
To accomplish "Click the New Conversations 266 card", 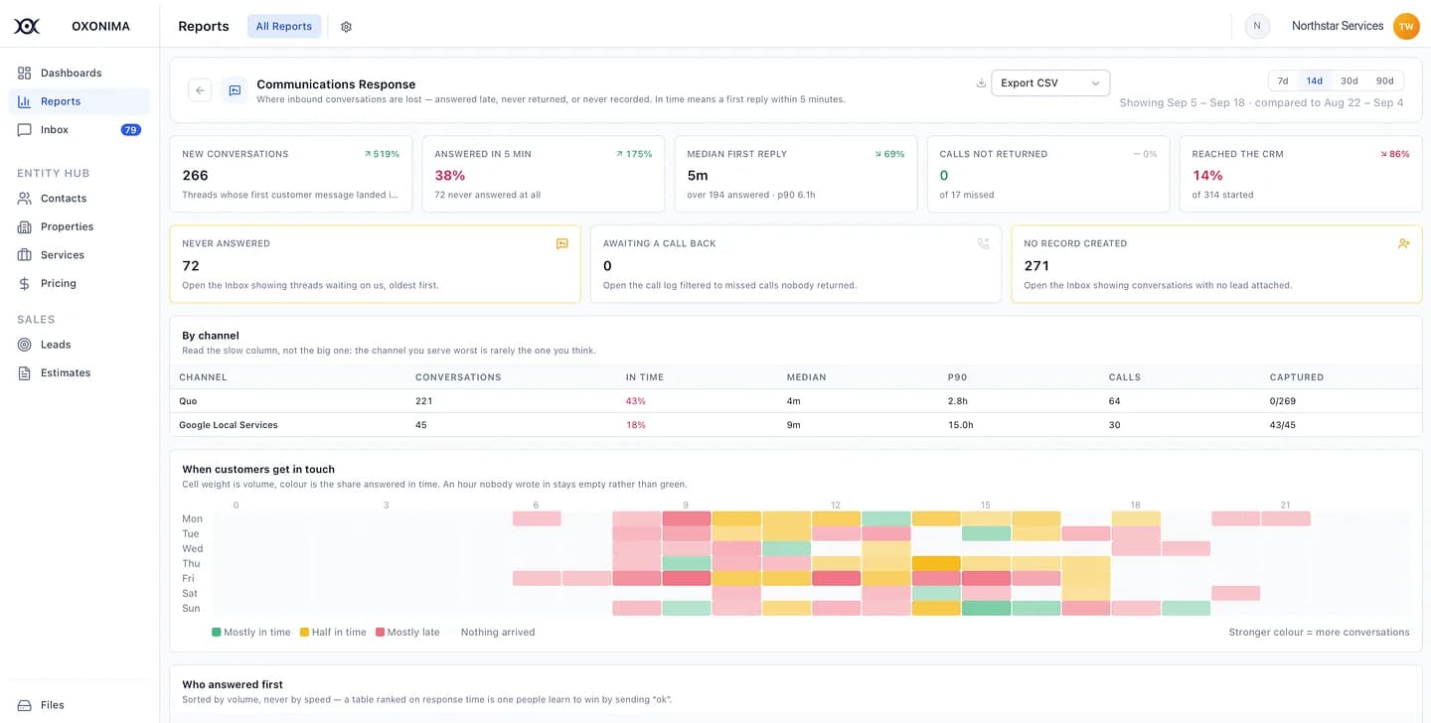I will [291, 174].
